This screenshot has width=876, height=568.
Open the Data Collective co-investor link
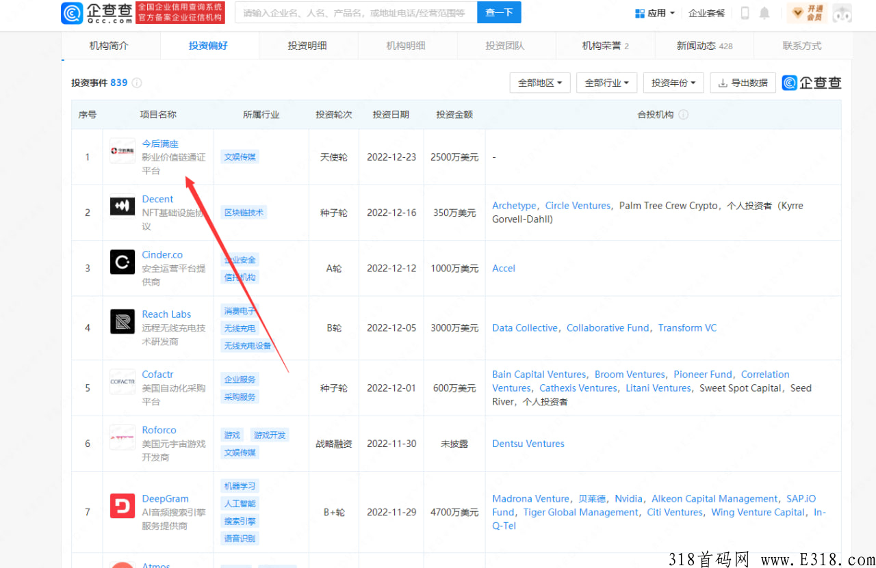[525, 328]
